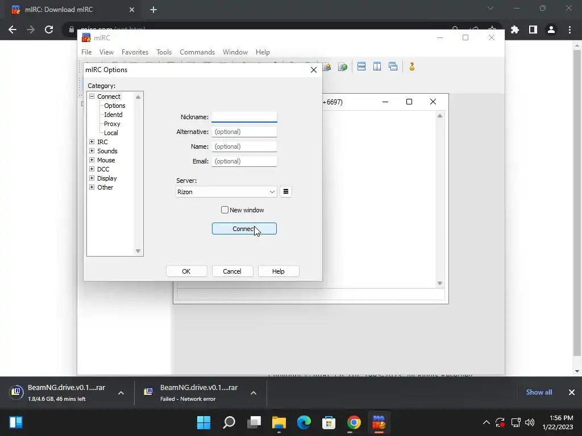Close the mIRC: Download mIRC tab

point(132,10)
